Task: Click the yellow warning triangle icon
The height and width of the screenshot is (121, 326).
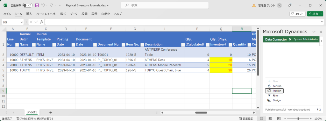Action: pyautogui.click(x=254, y=6)
